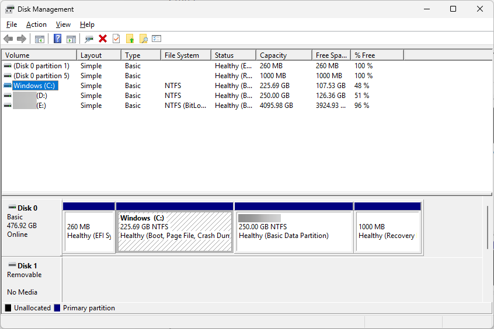Click the Back arrow in the toolbar
This screenshot has width=494, height=329.
click(x=8, y=39)
